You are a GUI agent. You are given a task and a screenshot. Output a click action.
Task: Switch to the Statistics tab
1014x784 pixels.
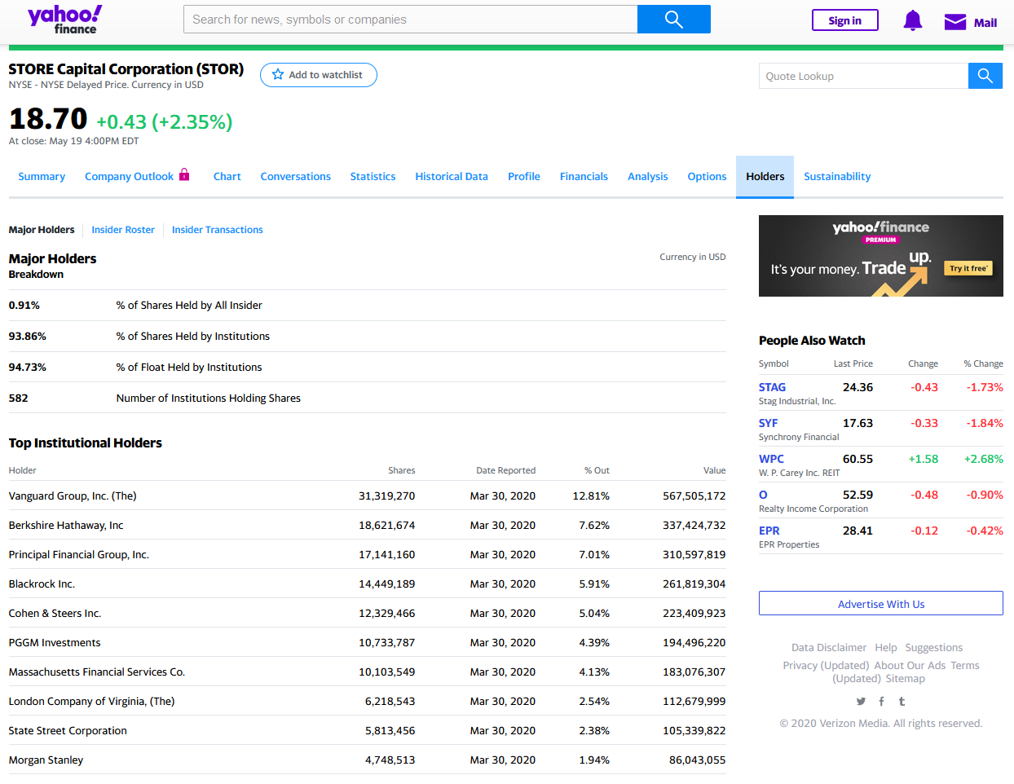click(x=373, y=176)
